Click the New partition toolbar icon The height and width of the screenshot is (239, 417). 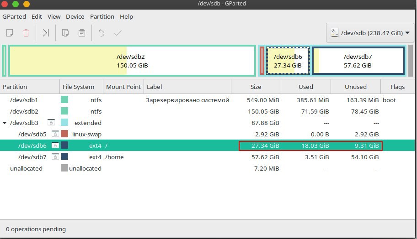10,33
